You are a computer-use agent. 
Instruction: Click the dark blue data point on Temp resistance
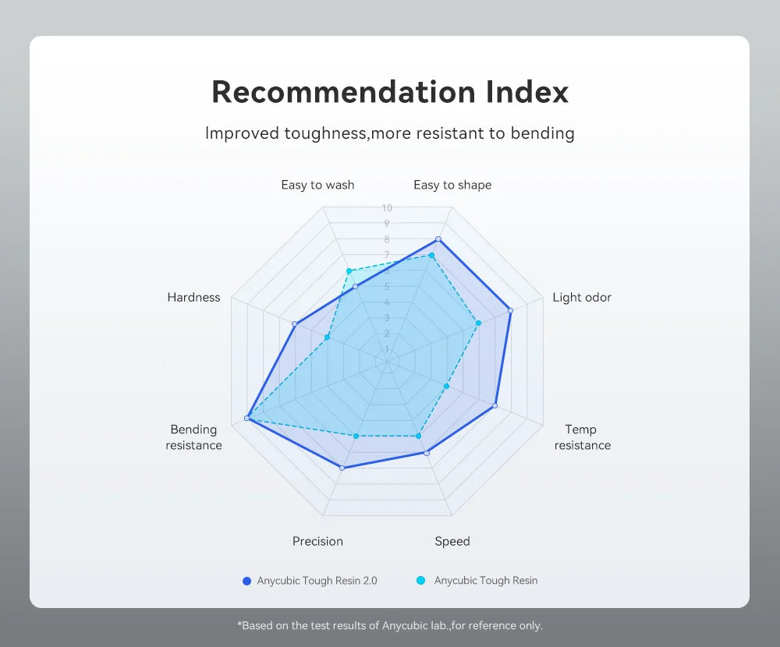[495, 406]
